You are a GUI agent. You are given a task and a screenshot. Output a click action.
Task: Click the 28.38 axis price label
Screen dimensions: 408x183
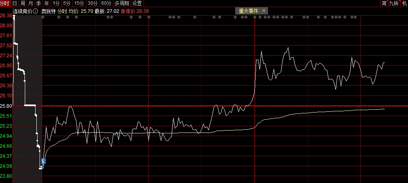coord(6,16)
